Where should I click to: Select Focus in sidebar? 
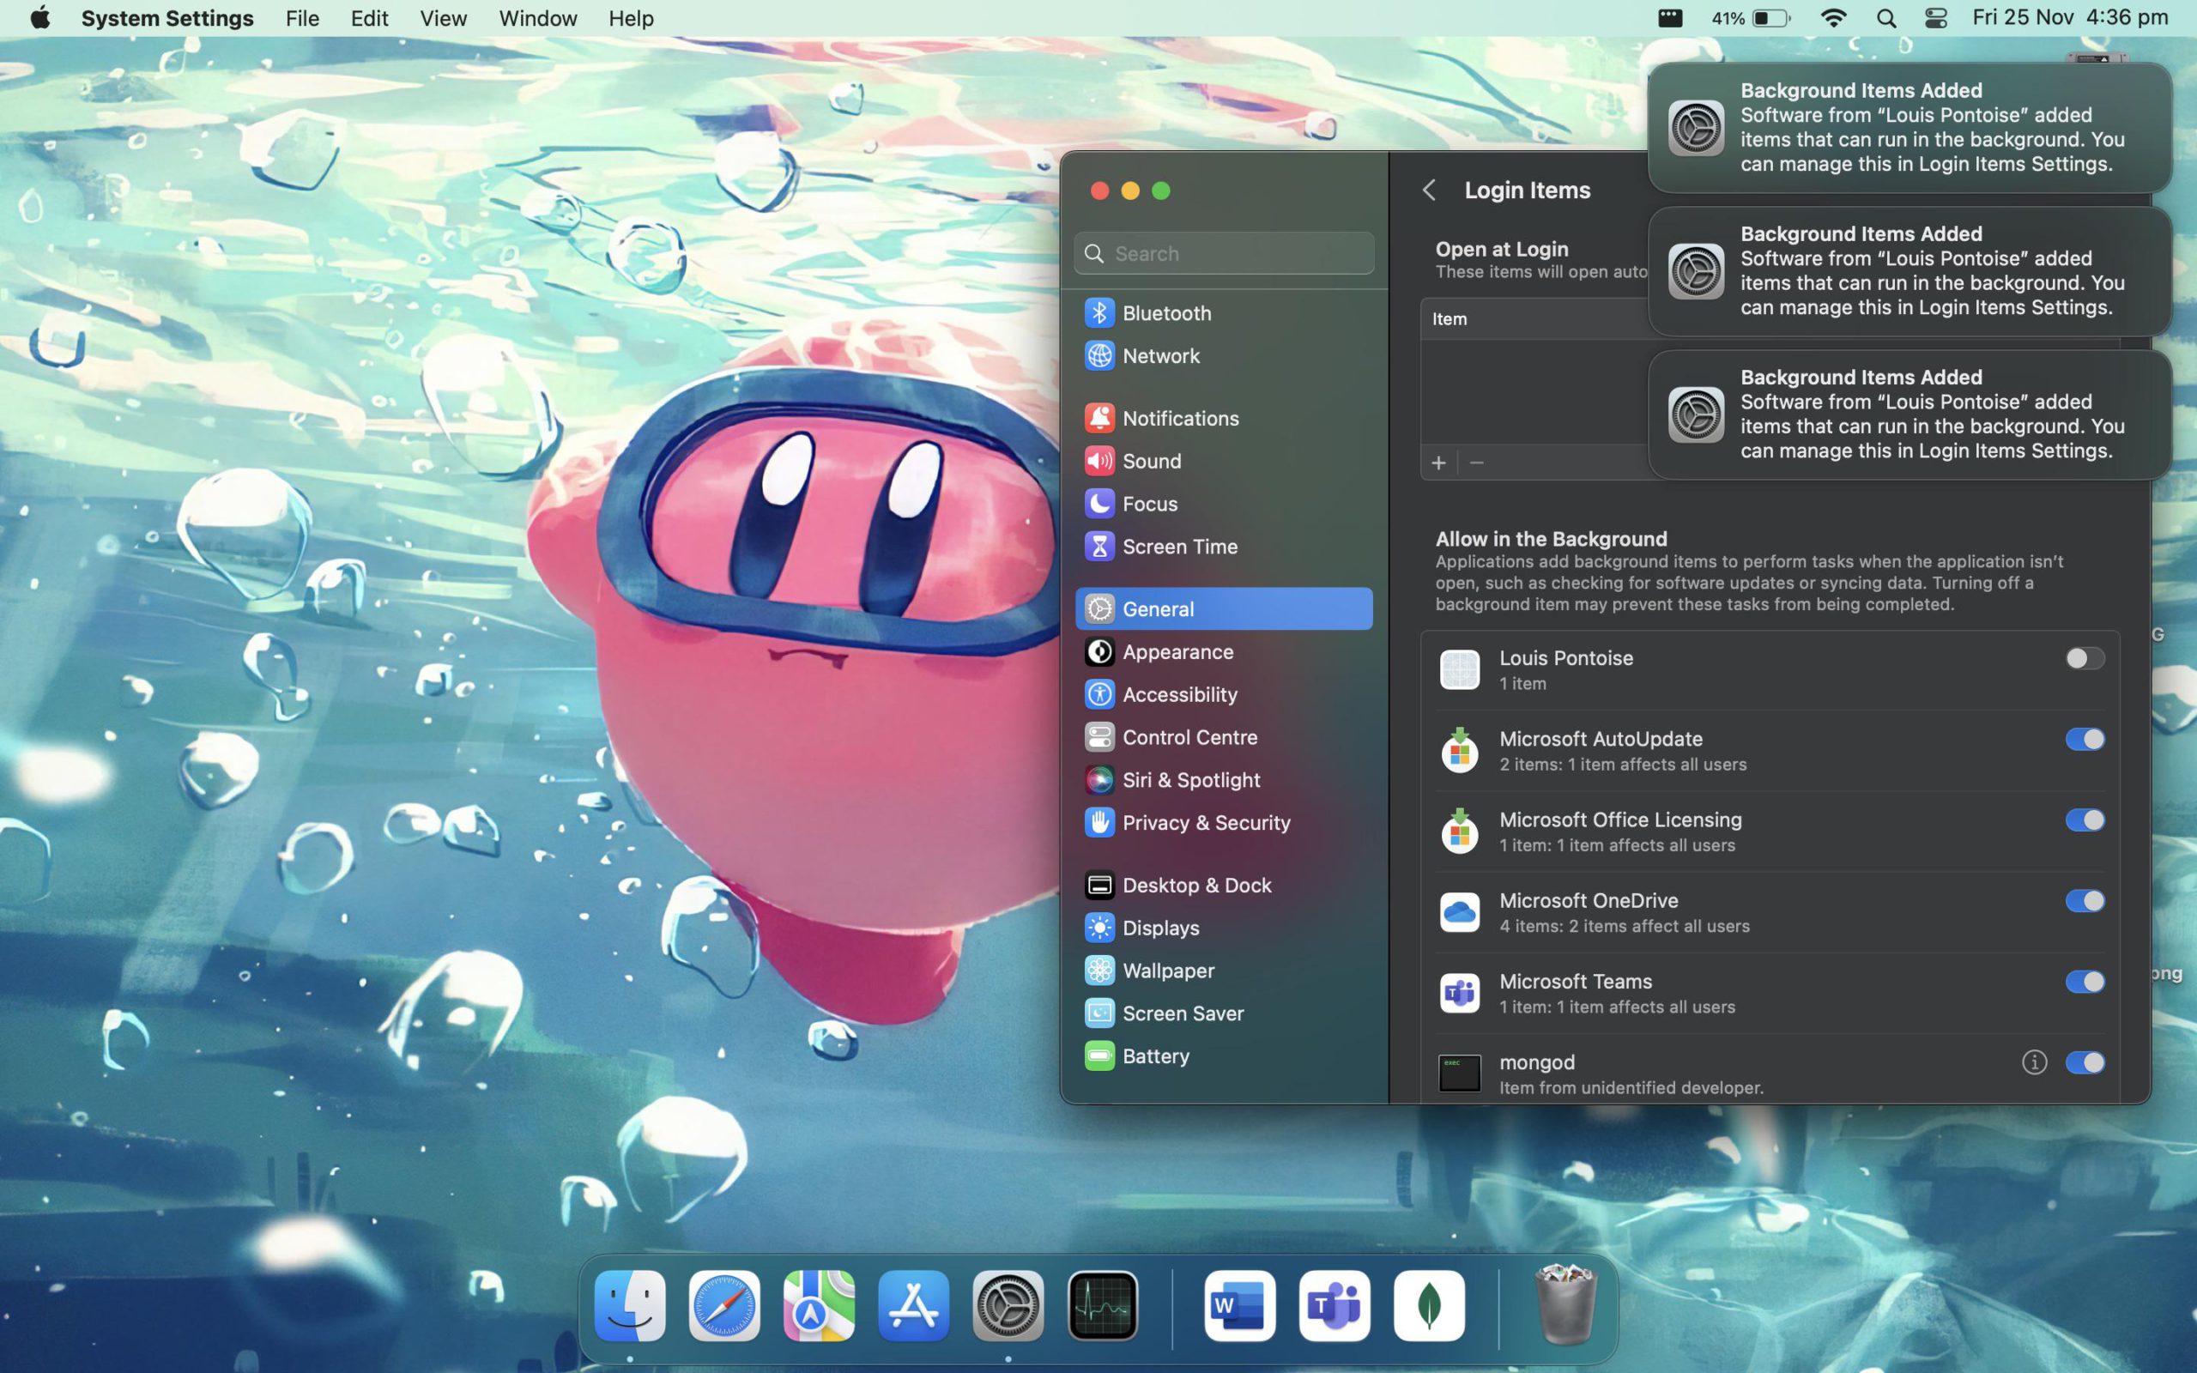pyautogui.click(x=1223, y=503)
